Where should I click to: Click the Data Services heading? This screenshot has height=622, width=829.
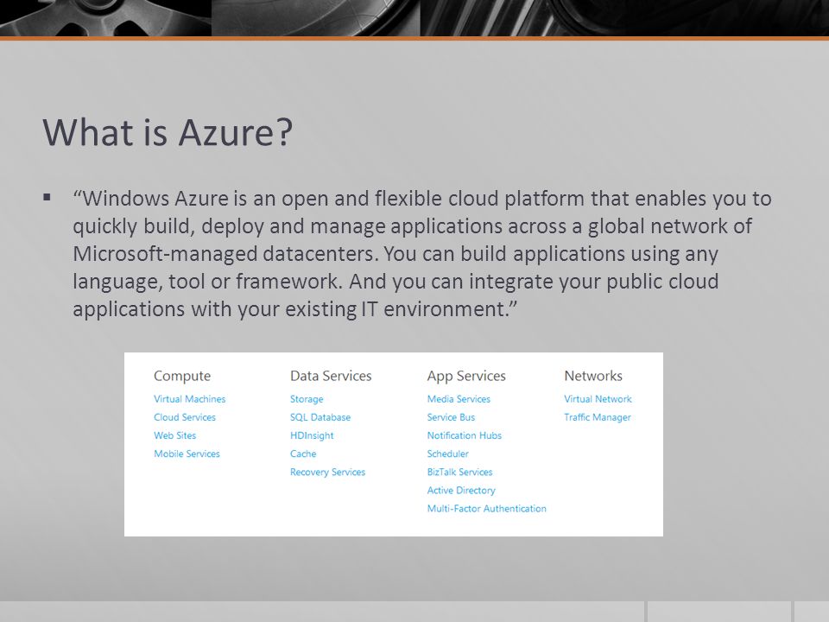click(331, 376)
